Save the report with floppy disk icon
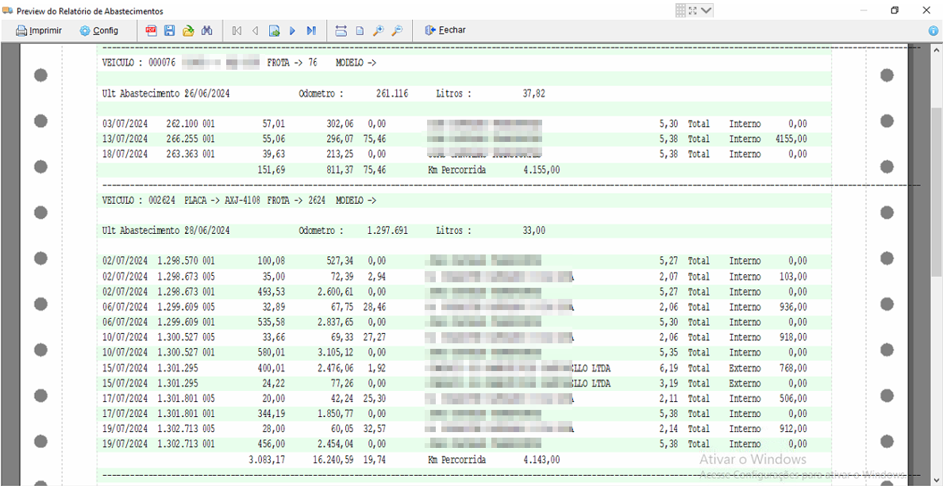 tap(169, 31)
